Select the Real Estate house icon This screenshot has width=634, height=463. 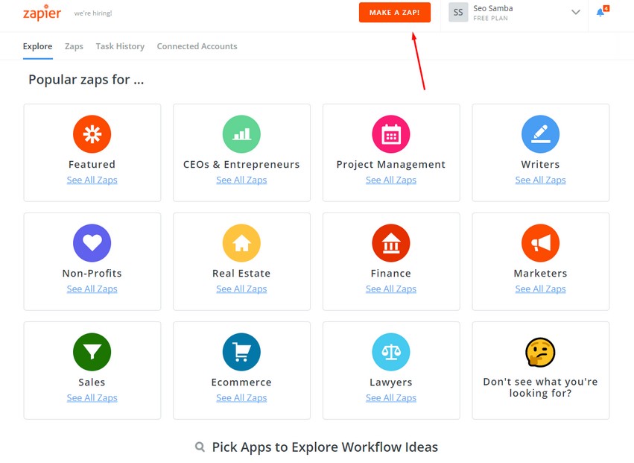[x=241, y=243]
